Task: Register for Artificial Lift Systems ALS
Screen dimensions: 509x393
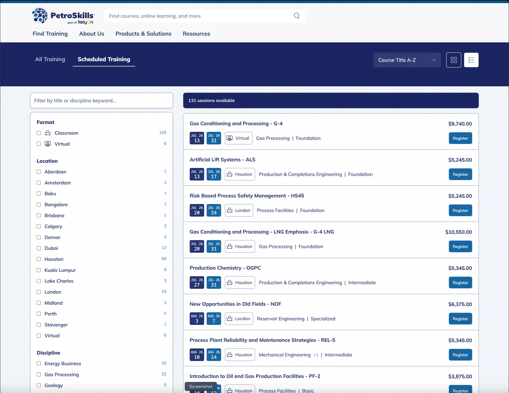Action: coord(460,174)
